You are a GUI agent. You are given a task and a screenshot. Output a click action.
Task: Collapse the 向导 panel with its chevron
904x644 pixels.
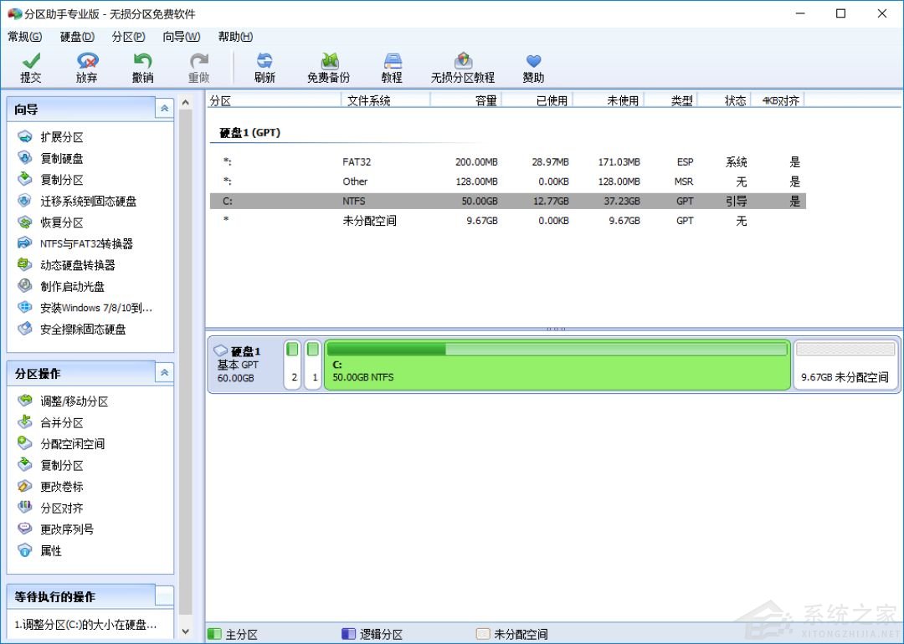click(x=164, y=109)
